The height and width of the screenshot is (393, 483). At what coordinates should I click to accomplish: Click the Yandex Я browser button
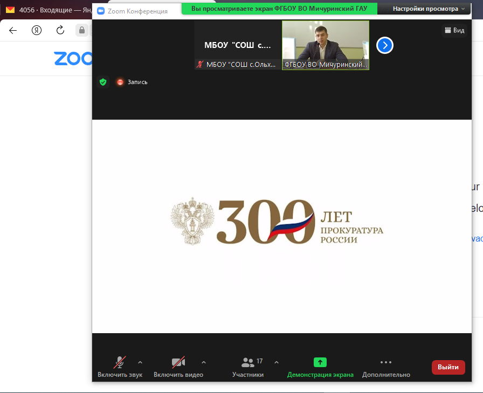point(37,30)
